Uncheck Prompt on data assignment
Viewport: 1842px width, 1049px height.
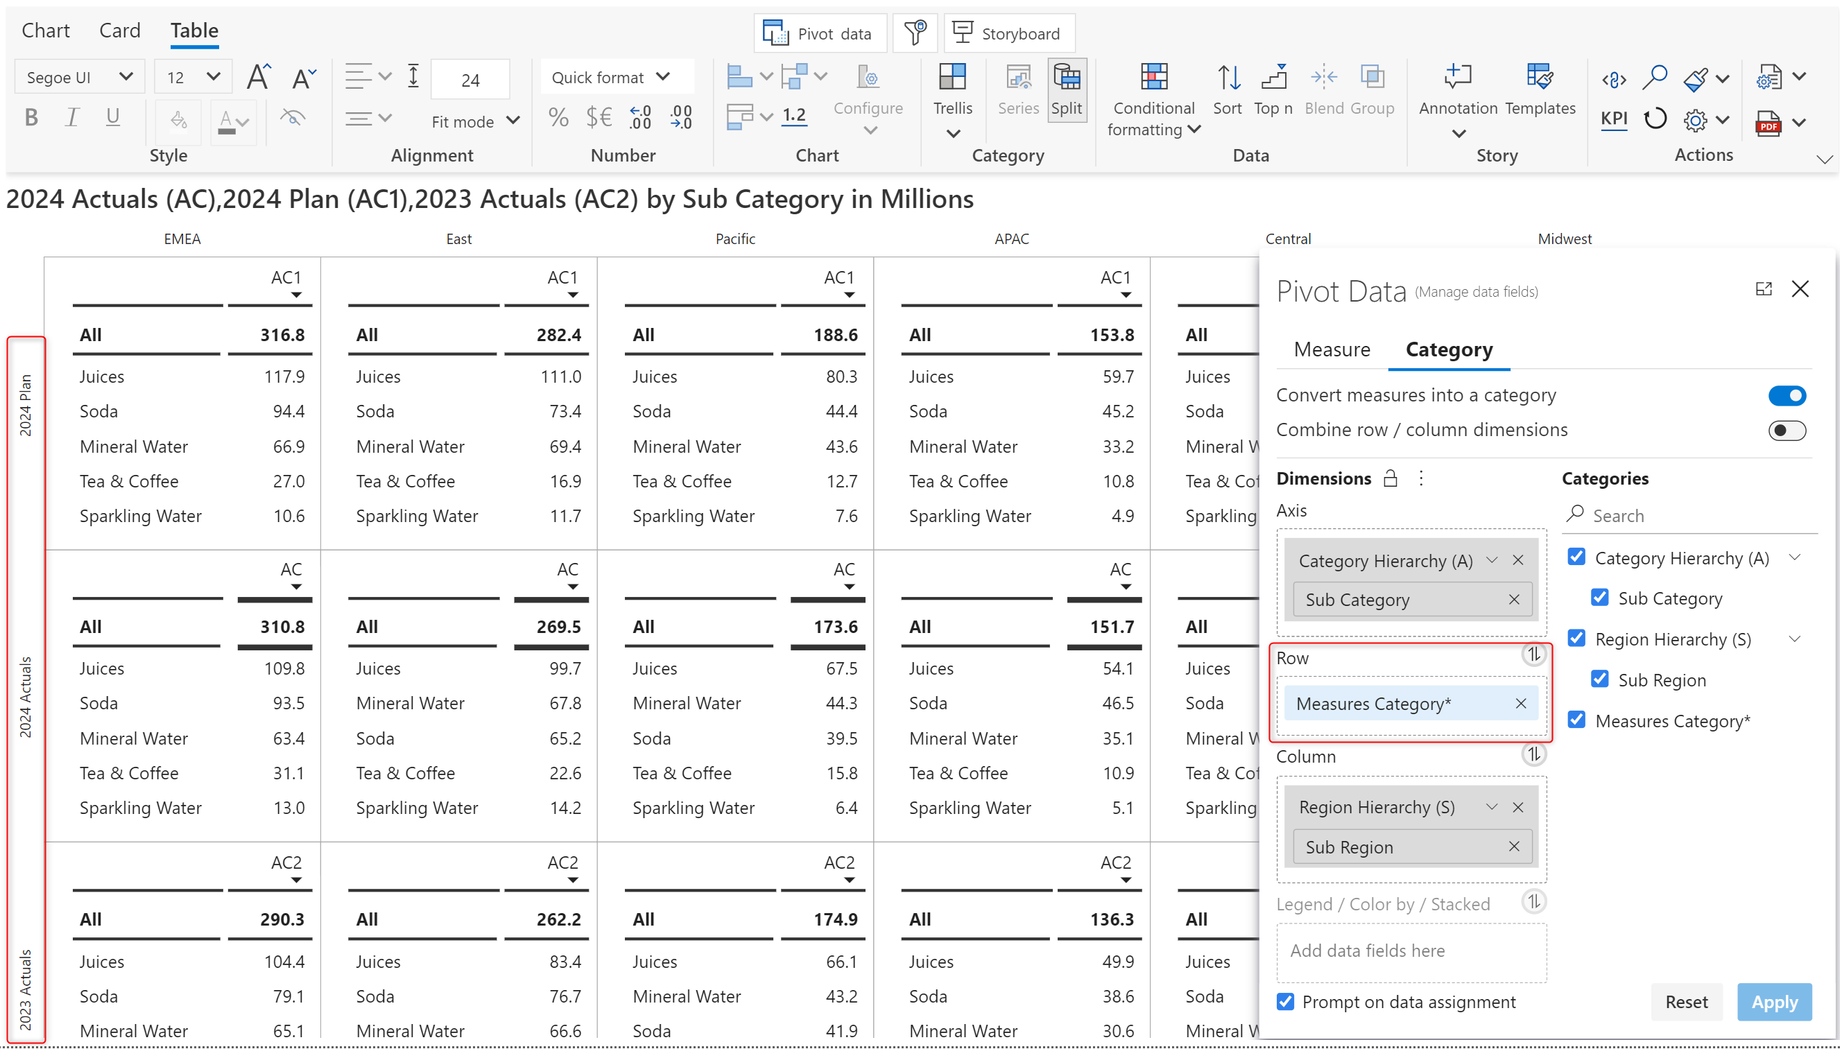tap(1286, 1001)
